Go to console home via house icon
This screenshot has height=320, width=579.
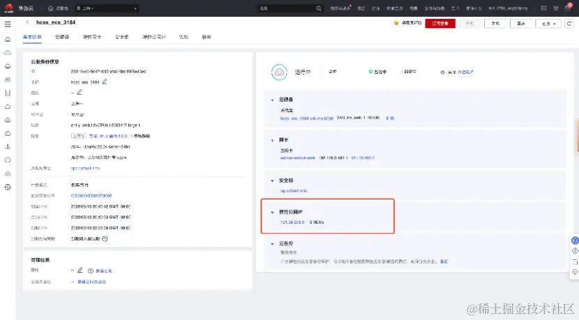pos(51,8)
